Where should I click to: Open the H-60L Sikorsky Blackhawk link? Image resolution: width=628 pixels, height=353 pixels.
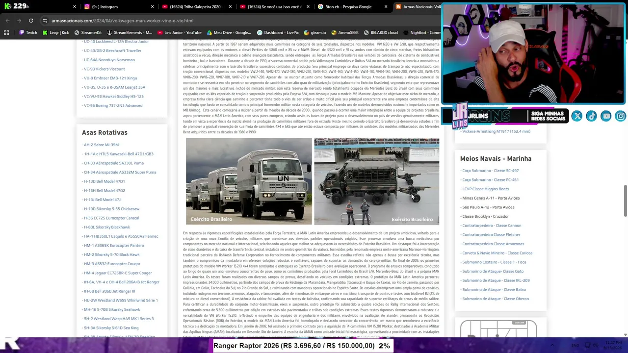[x=107, y=227]
